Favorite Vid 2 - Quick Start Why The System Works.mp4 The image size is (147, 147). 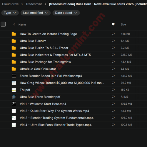coord(113,111)
